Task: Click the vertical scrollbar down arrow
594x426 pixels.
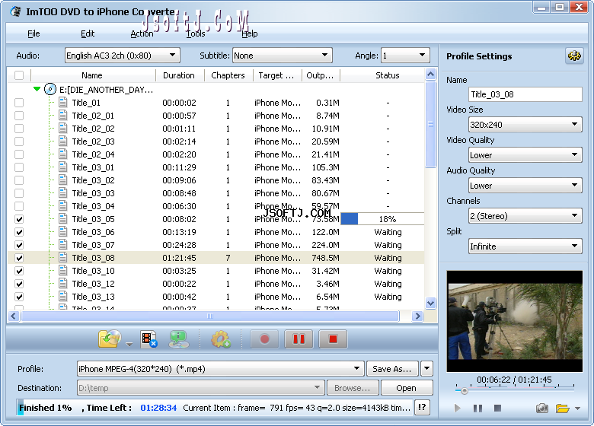Action: tap(430, 303)
